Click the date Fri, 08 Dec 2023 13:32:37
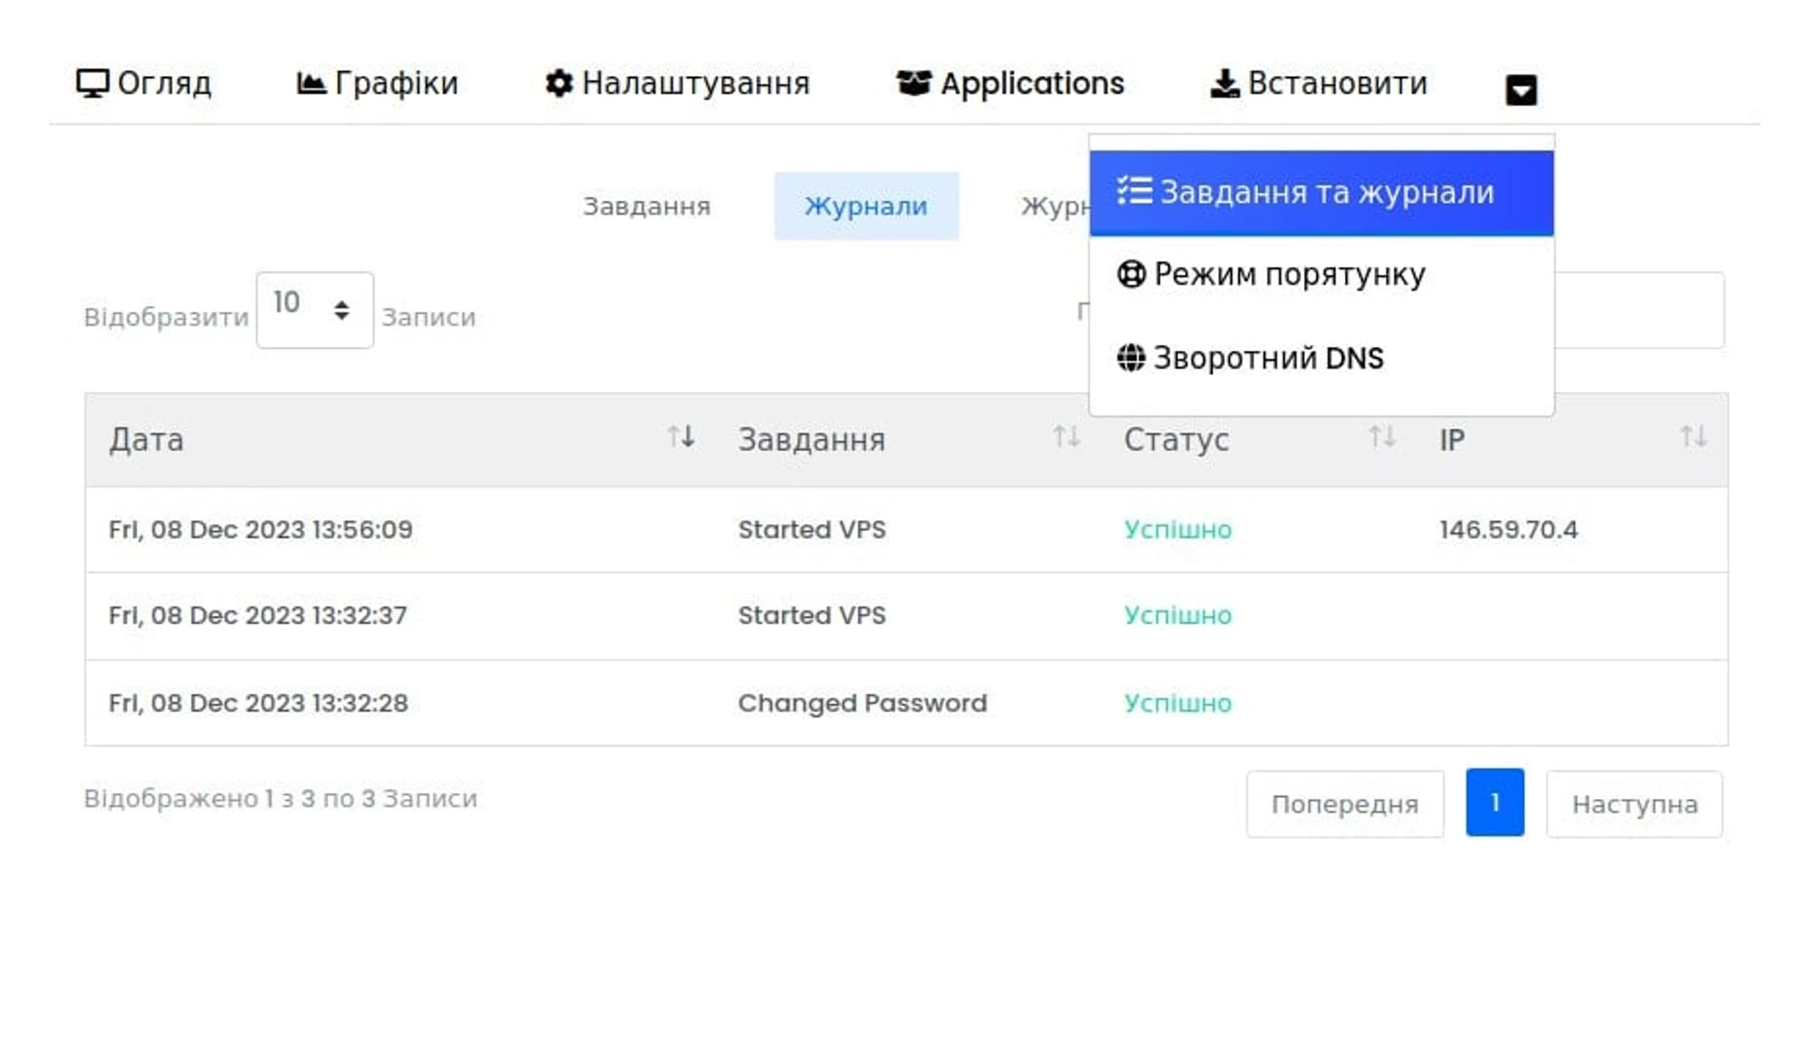 click(257, 616)
